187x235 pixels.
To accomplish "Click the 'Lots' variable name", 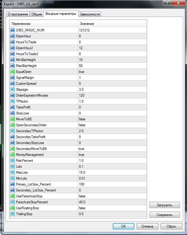I will [x=19, y=167].
